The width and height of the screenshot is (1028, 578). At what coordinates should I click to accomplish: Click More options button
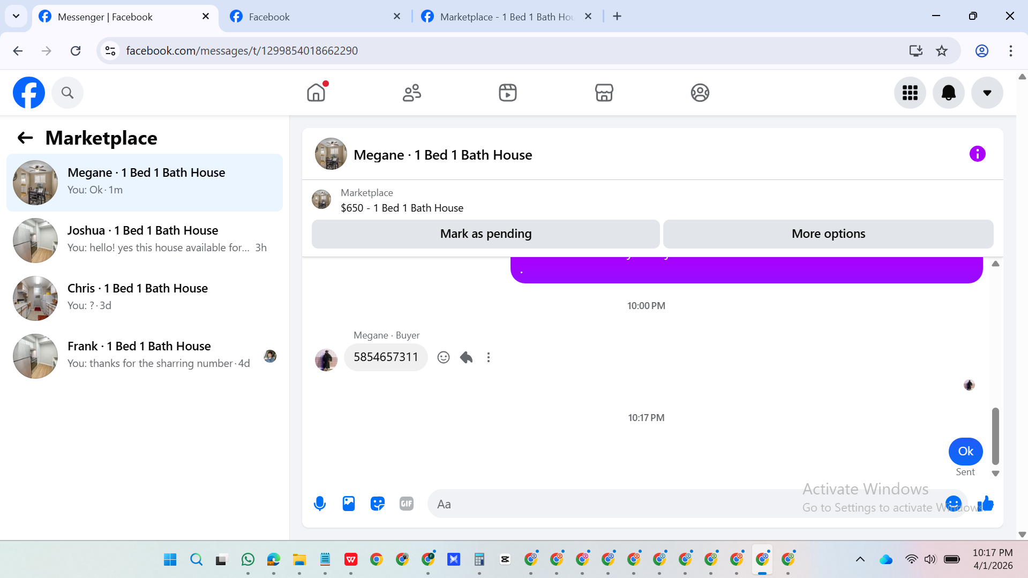click(828, 234)
